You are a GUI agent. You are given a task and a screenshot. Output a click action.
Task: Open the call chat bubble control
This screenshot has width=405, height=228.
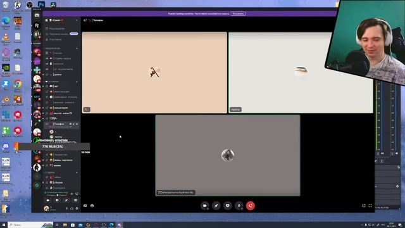click(228, 206)
